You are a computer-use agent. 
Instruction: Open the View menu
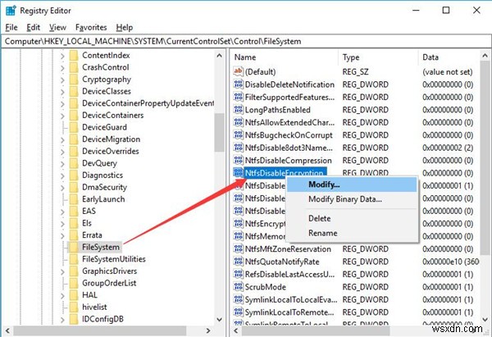point(57,28)
